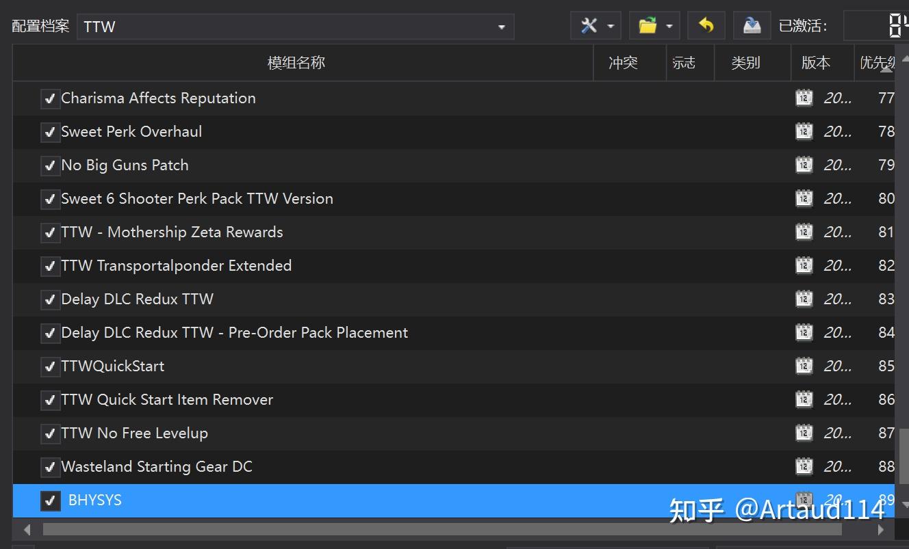Sort by the 类别 column header
The width and height of the screenshot is (909, 549).
pos(752,63)
